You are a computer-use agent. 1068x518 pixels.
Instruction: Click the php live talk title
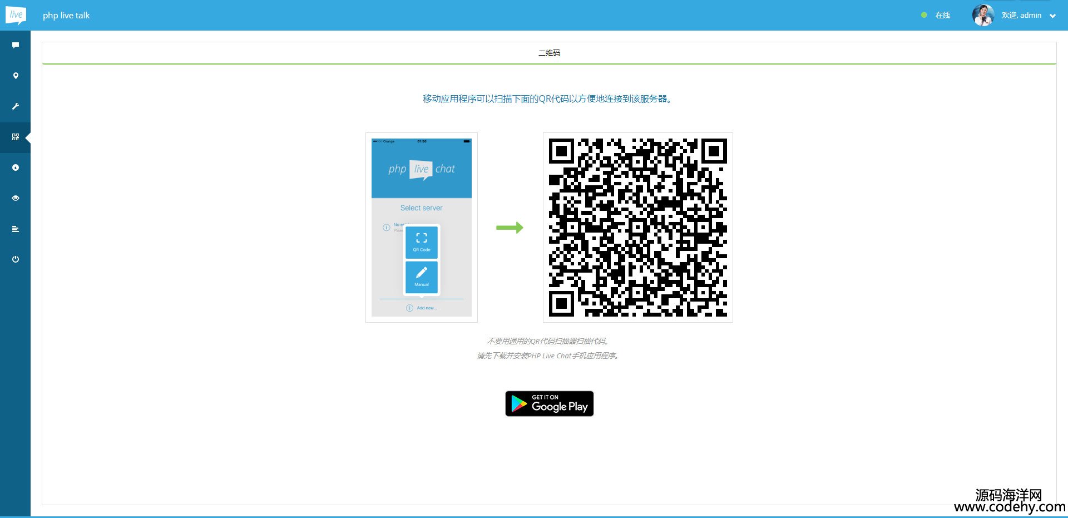[66, 16]
